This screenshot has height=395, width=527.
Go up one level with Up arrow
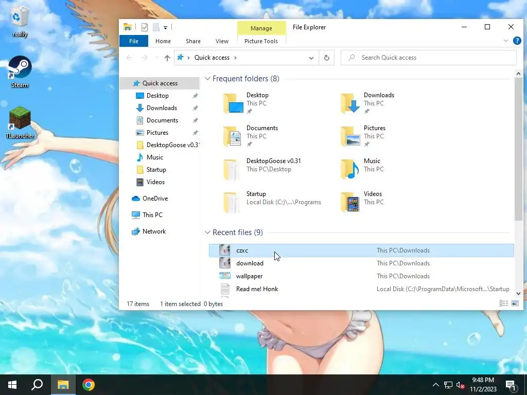[167, 58]
